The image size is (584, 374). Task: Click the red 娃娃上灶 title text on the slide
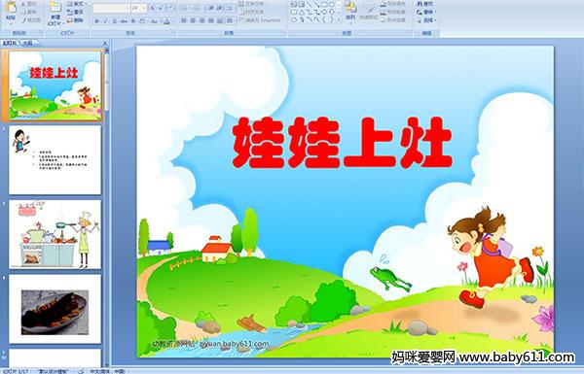pos(343,143)
